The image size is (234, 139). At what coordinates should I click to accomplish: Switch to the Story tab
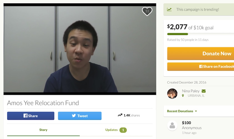pyautogui.click(x=43, y=130)
